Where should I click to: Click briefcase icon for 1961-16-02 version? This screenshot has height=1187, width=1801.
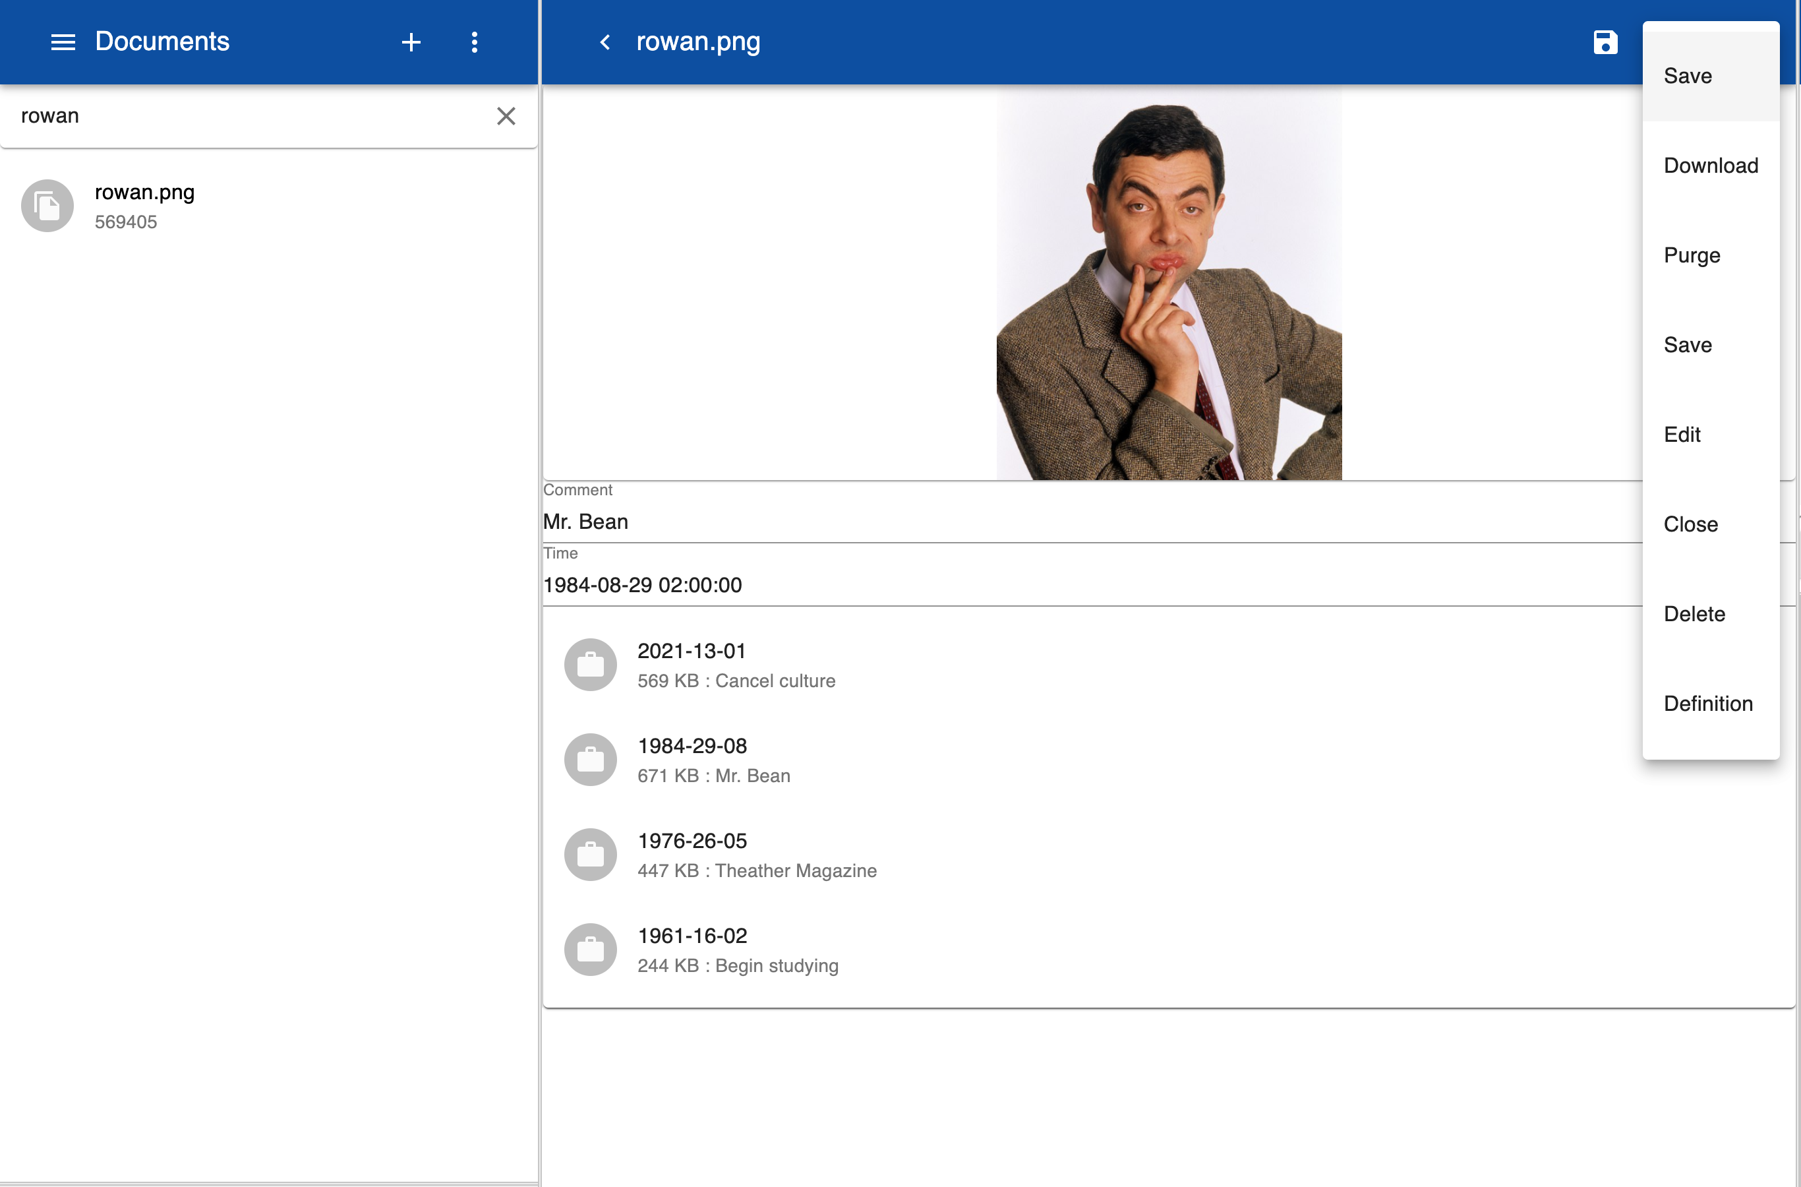[x=590, y=950]
